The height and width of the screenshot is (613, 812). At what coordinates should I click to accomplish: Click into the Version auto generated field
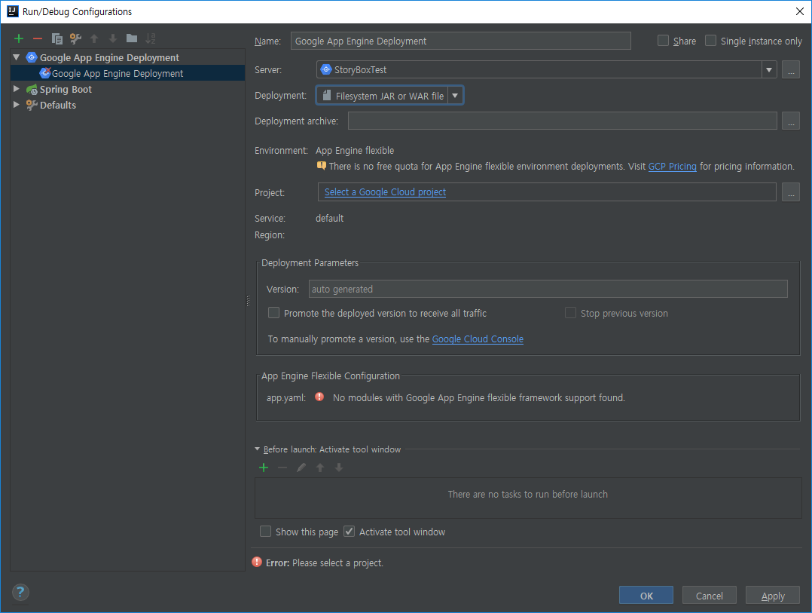548,289
